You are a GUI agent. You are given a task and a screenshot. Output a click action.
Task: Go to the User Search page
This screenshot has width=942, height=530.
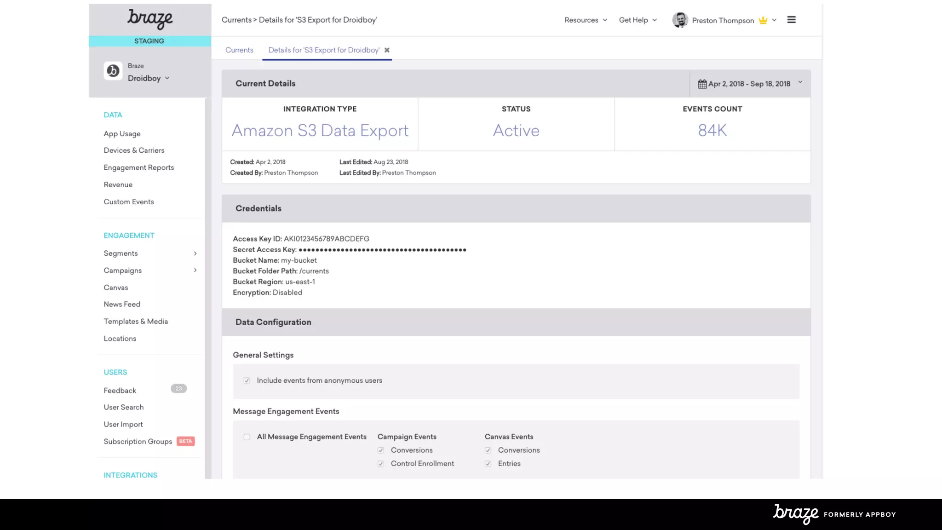pyautogui.click(x=124, y=407)
